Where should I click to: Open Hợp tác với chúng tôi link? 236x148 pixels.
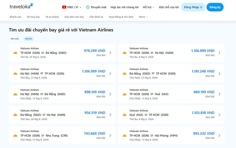pos(125,7)
